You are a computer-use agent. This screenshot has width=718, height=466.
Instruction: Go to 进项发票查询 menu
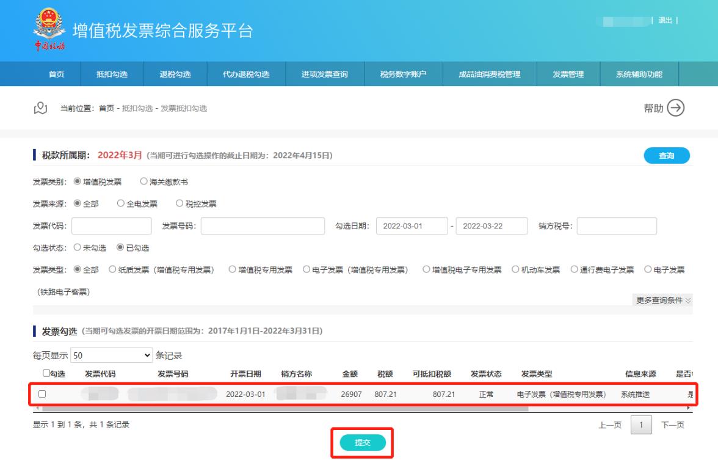click(325, 75)
